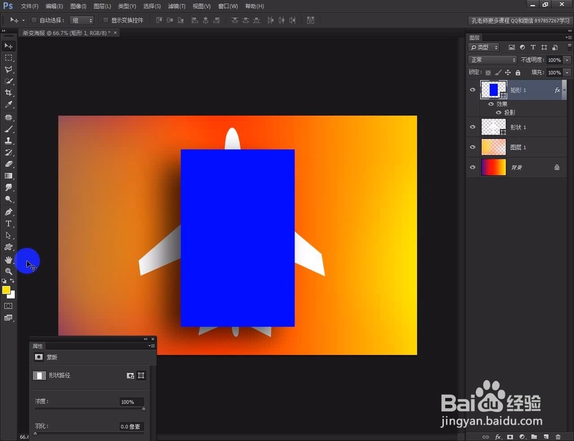Select the Polygonal Lasso tool
Image resolution: width=574 pixels, height=441 pixels.
click(8, 69)
